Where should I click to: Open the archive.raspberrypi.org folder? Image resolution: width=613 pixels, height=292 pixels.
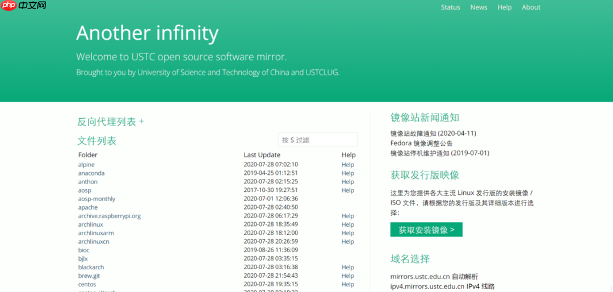coord(109,216)
